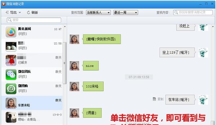Image resolution: width=216 pixels, height=125 pixels.
Task: Click the [得意] message bubble
Action: tap(92, 113)
